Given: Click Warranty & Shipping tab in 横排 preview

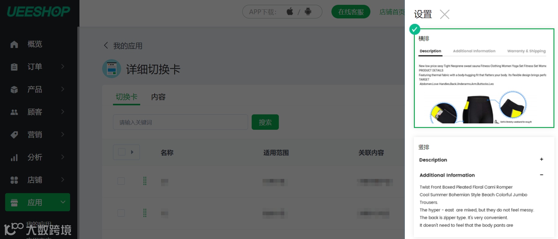Looking at the screenshot, I should [x=527, y=51].
